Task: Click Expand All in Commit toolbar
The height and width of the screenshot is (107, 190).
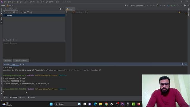Action: 28,12
